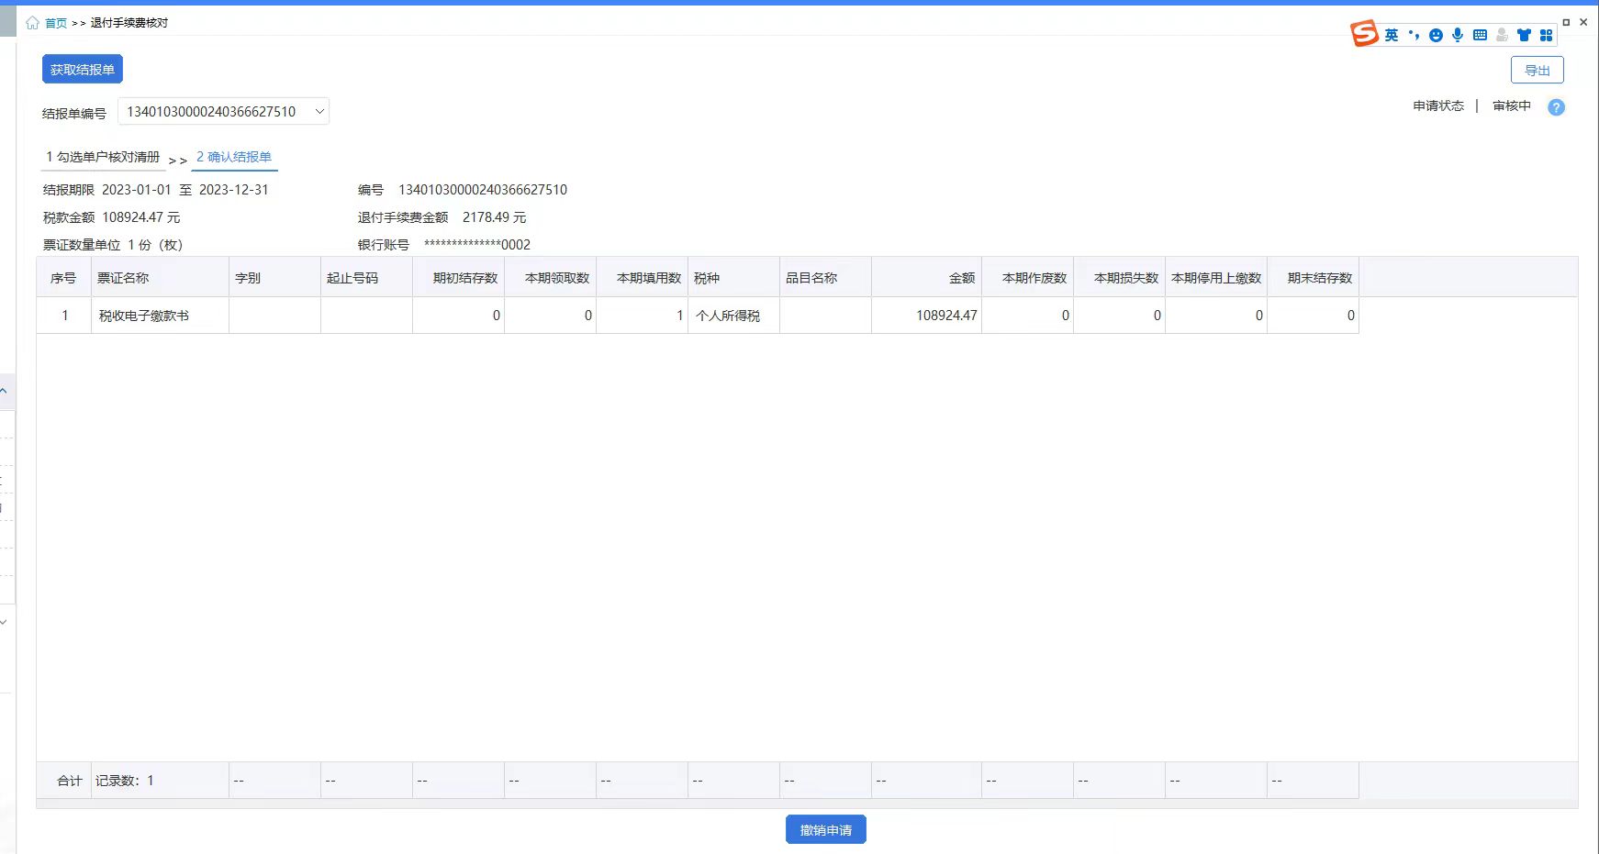Open the blue question mark help icon
1599x854 pixels.
[1556, 107]
